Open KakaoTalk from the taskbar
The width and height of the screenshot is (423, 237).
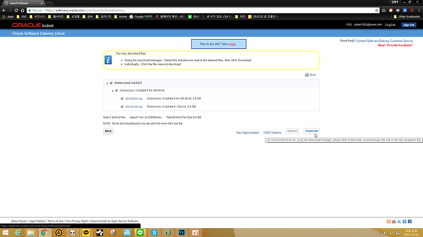pos(86,233)
